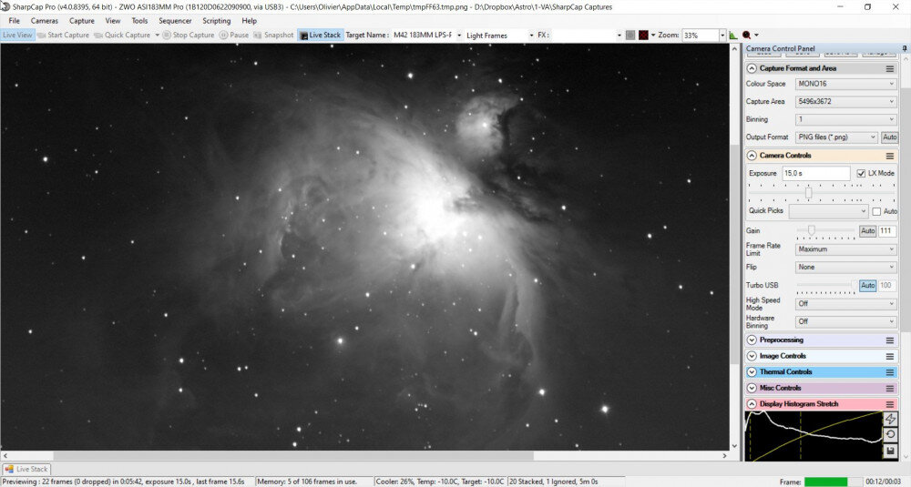Click the focus assistant magnifier icon
911x487 pixels.
coord(747,36)
